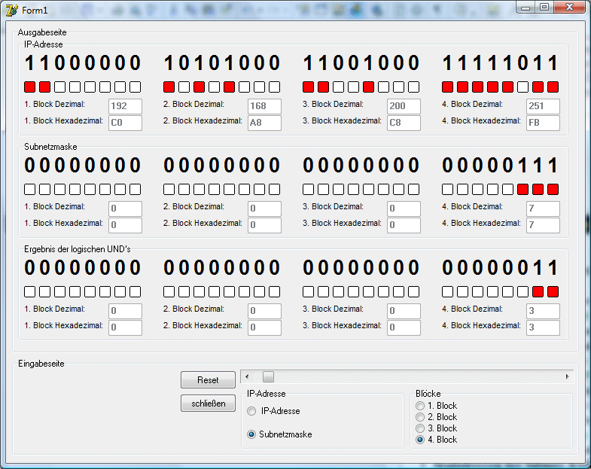
Task: Click the Form1 application icon in title bar
Action: point(12,11)
